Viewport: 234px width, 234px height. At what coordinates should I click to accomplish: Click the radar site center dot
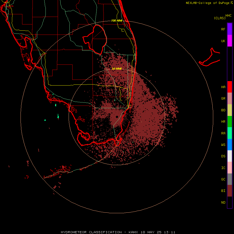(x=117, y=117)
